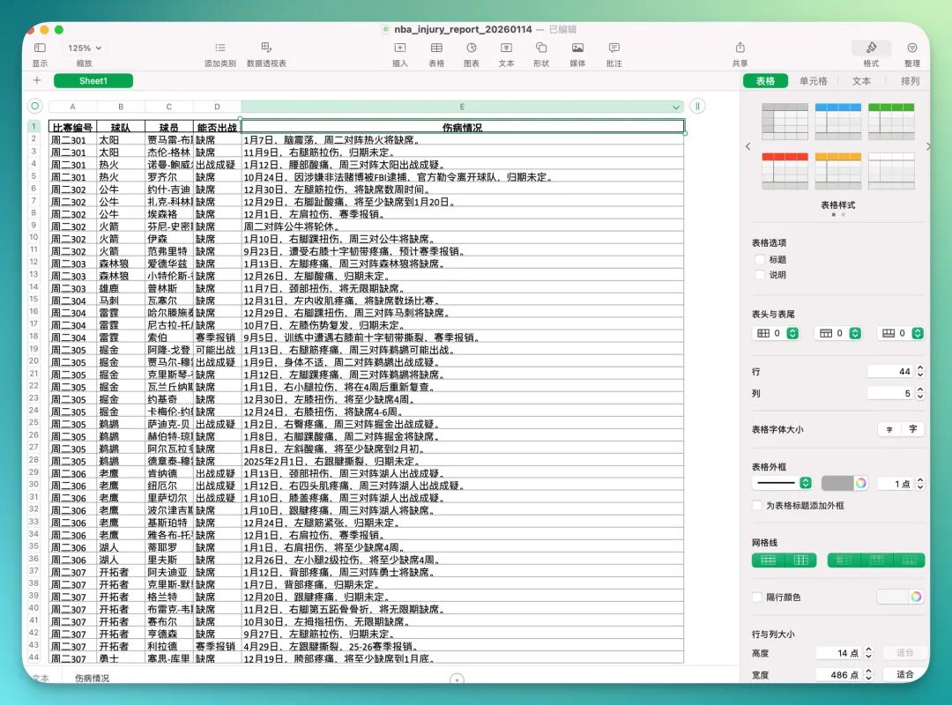
Task: Select row 18 header number
Action: 34,337
